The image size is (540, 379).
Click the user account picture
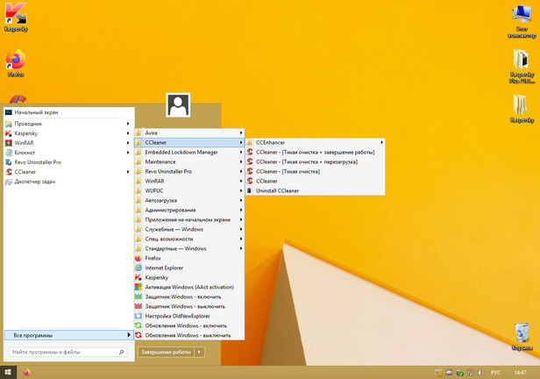click(x=178, y=105)
